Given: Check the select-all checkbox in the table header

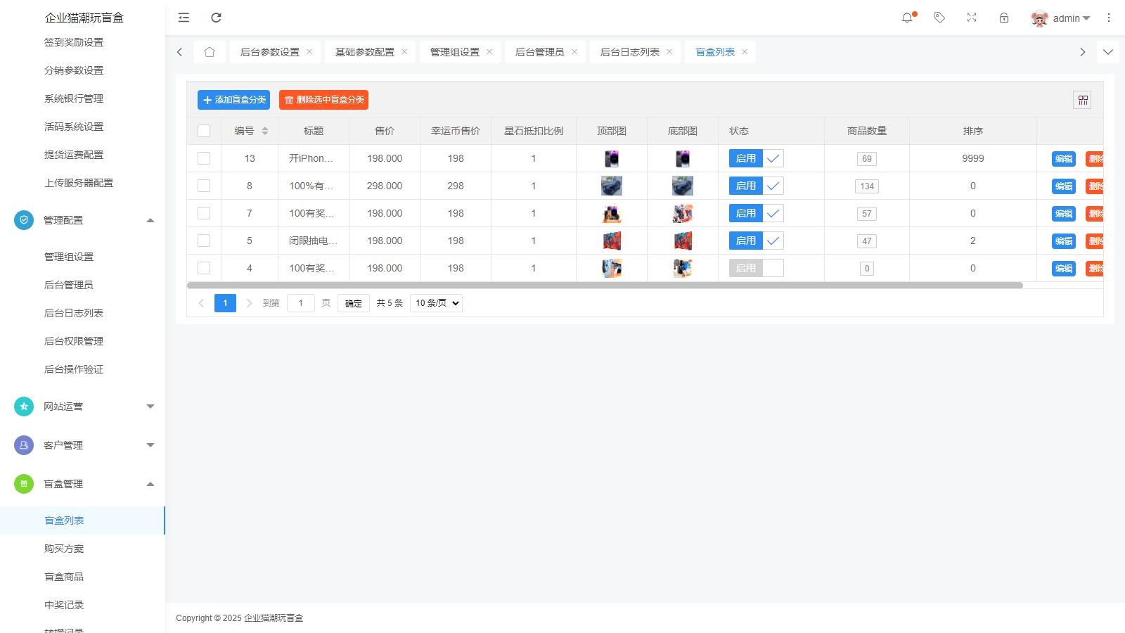Looking at the screenshot, I should 204,131.
